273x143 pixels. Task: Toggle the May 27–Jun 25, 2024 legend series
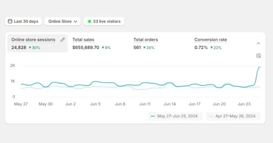175,116
